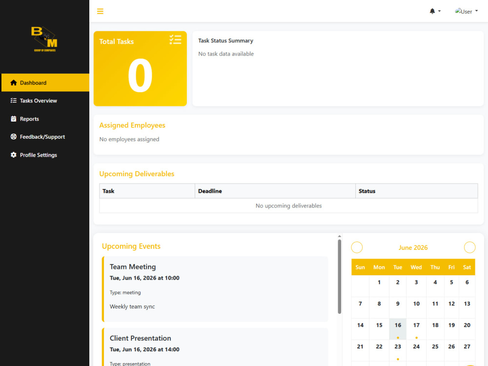Go to next month in calendar
This screenshot has width=488, height=366.
(x=469, y=247)
